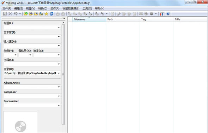Open the 标签数据源(S) menu
This screenshot has width=208, height=133.
[71, 8]
